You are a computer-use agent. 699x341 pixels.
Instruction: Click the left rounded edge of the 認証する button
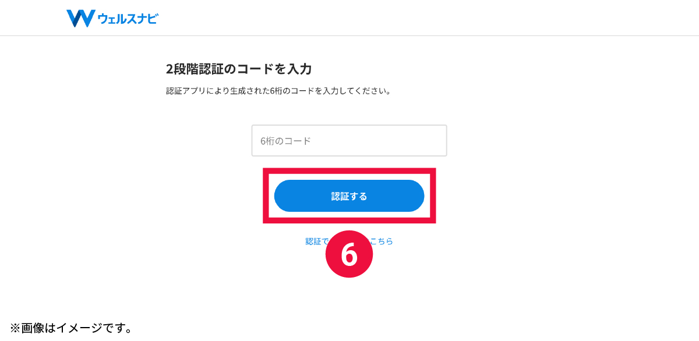283,196
